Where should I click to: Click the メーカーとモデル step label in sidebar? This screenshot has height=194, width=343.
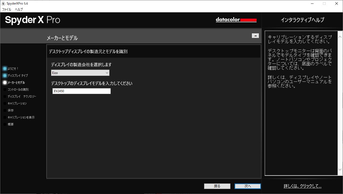[x=16, y=83]
